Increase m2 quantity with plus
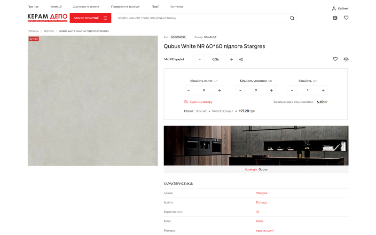The image size is (376, 235). [x=232, y=60]
